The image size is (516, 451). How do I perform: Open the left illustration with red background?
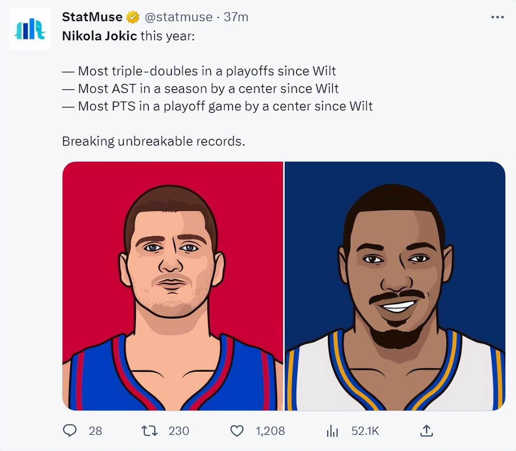[173, 286]
